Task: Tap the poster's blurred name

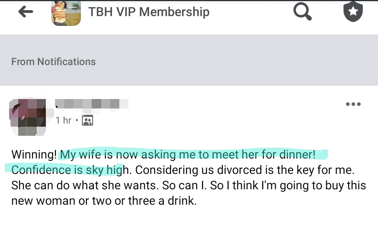Action: pos(92,104)
